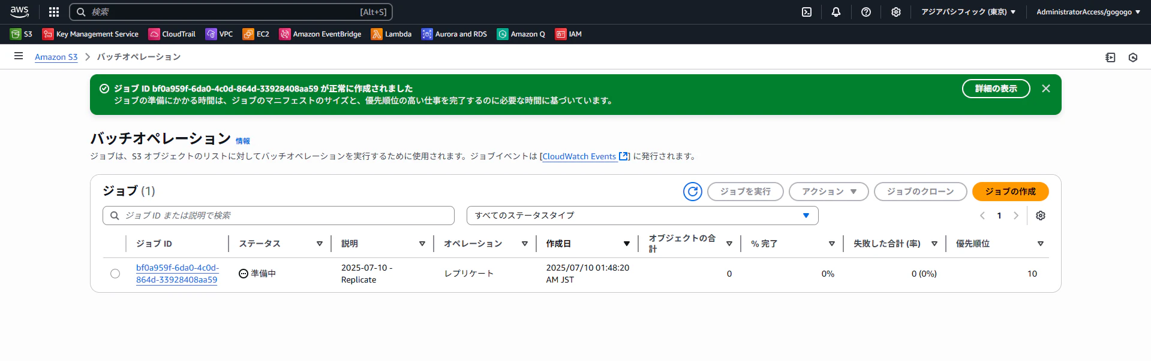Sort by the 作成日 column
This screenshot has width=1151, height=361.
[627, 244]
